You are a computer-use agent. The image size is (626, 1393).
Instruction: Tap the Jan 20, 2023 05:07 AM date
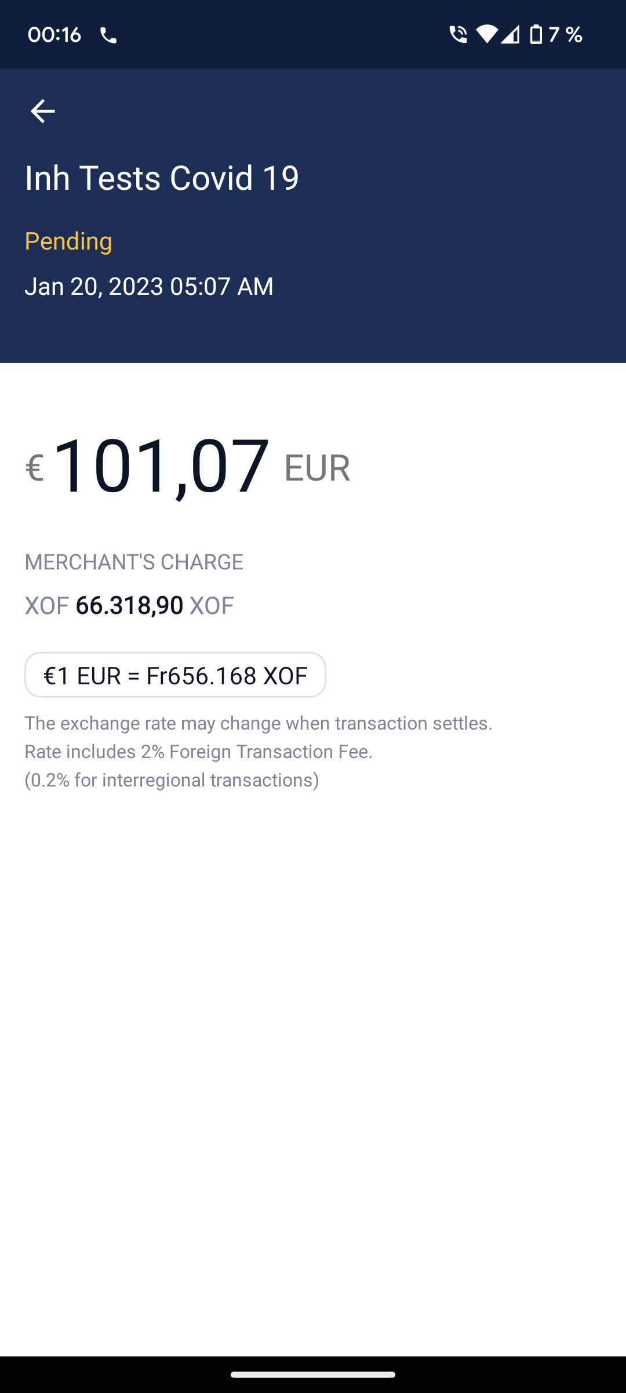click(149, 286)
